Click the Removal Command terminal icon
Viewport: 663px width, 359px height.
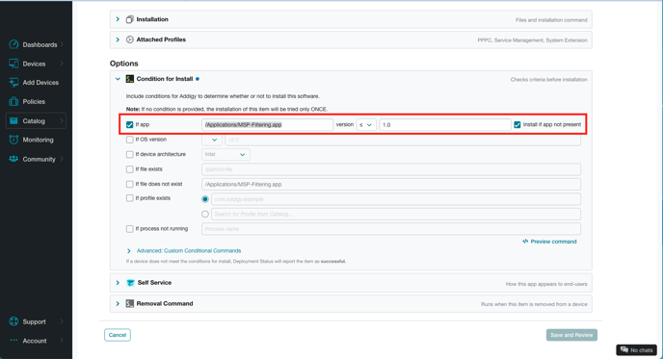[x=130, y=304]
